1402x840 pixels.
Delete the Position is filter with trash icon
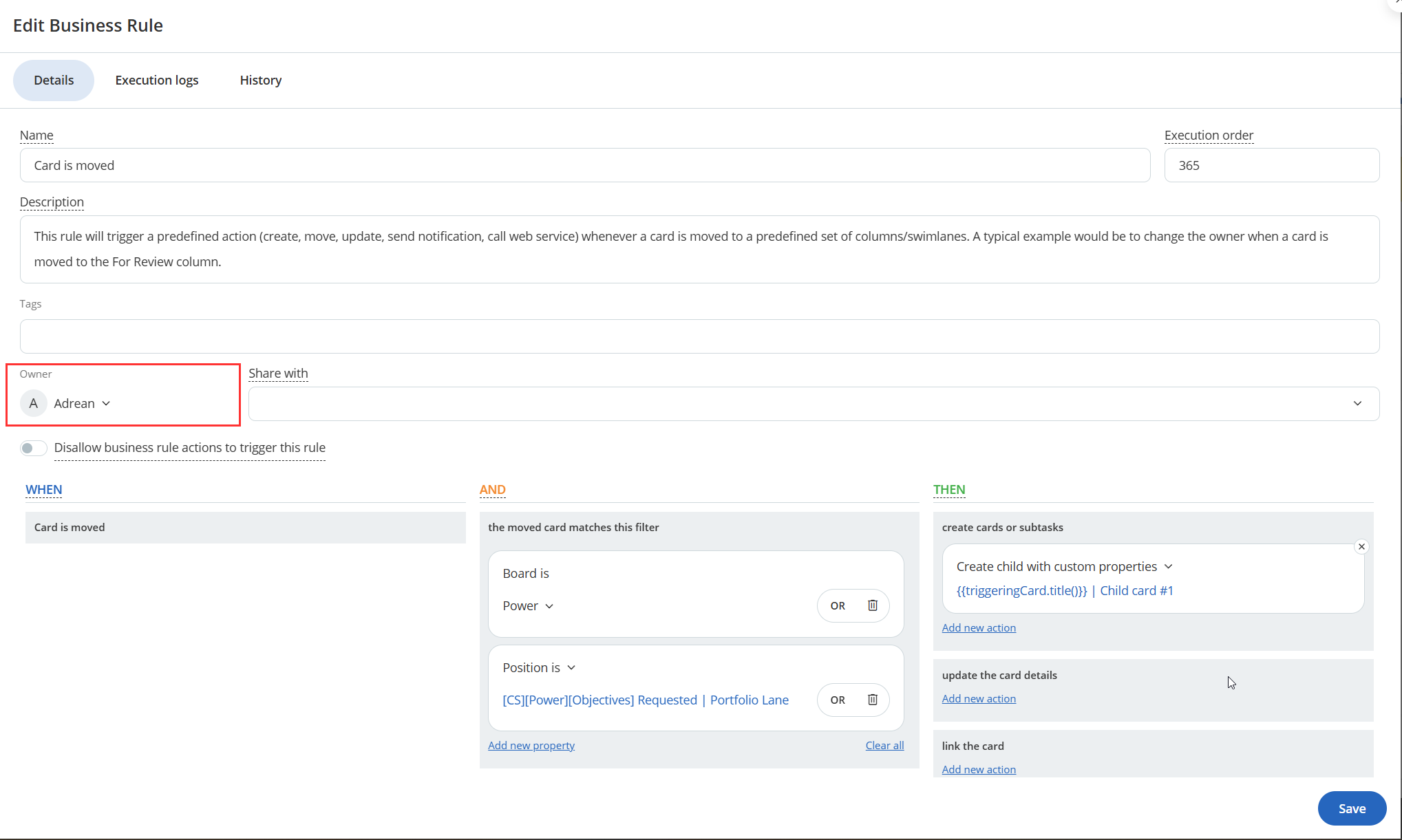pos(872,700)
